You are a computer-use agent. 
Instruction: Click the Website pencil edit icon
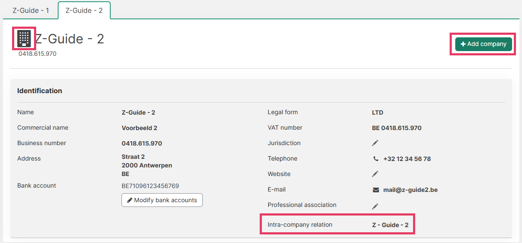pos(375,174)
